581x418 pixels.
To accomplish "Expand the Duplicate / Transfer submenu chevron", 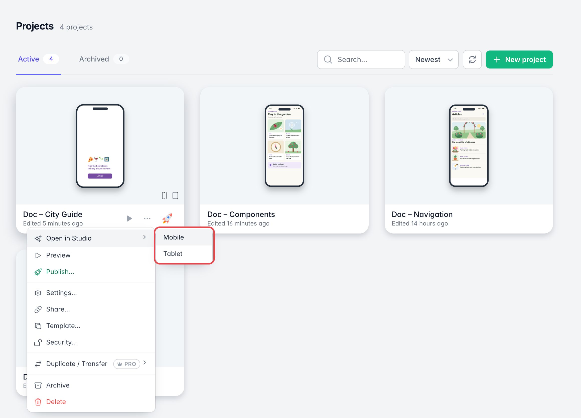I will coord(144,362).
